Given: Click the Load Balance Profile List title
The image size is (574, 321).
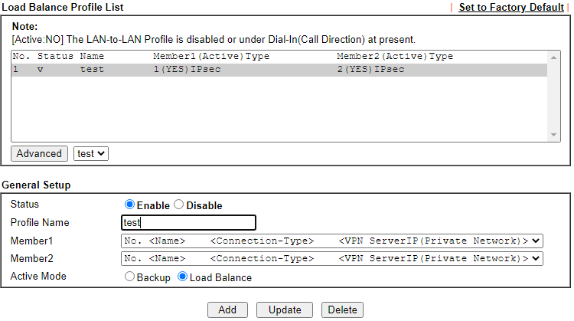Looking at the screenshot, I should 62,7.
